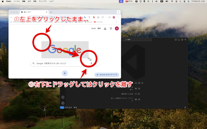Toggle secondary sidebar in VS Code

(x=182, y=39)
